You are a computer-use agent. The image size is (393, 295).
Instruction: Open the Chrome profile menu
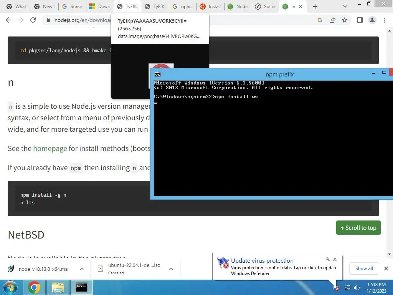[x=372, y=20]
